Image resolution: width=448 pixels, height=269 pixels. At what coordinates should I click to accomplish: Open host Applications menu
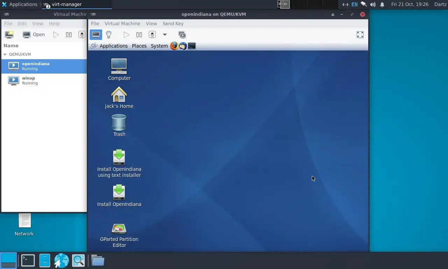tap(20, 4)
